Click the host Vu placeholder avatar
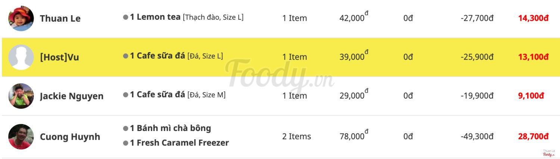 (21, 57)
